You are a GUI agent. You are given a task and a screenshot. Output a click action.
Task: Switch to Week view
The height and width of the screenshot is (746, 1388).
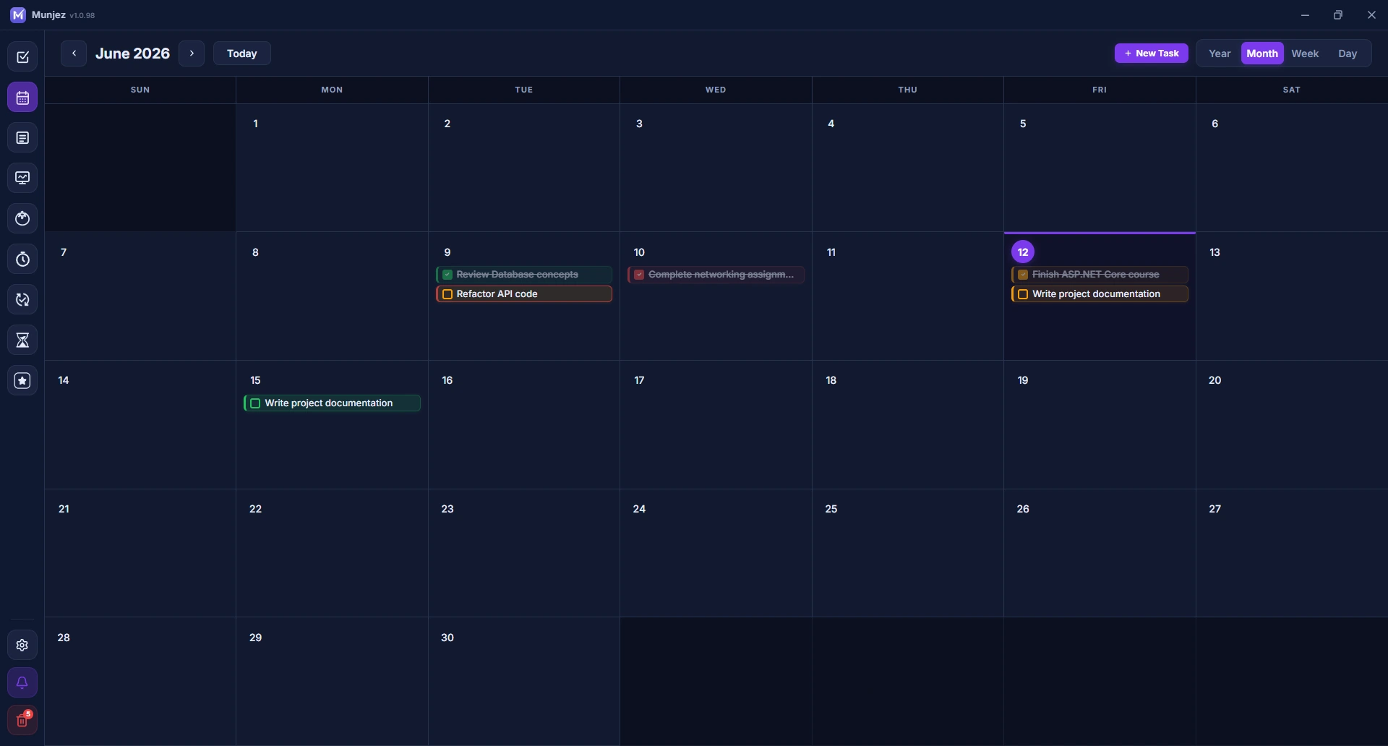[1305, 53]
